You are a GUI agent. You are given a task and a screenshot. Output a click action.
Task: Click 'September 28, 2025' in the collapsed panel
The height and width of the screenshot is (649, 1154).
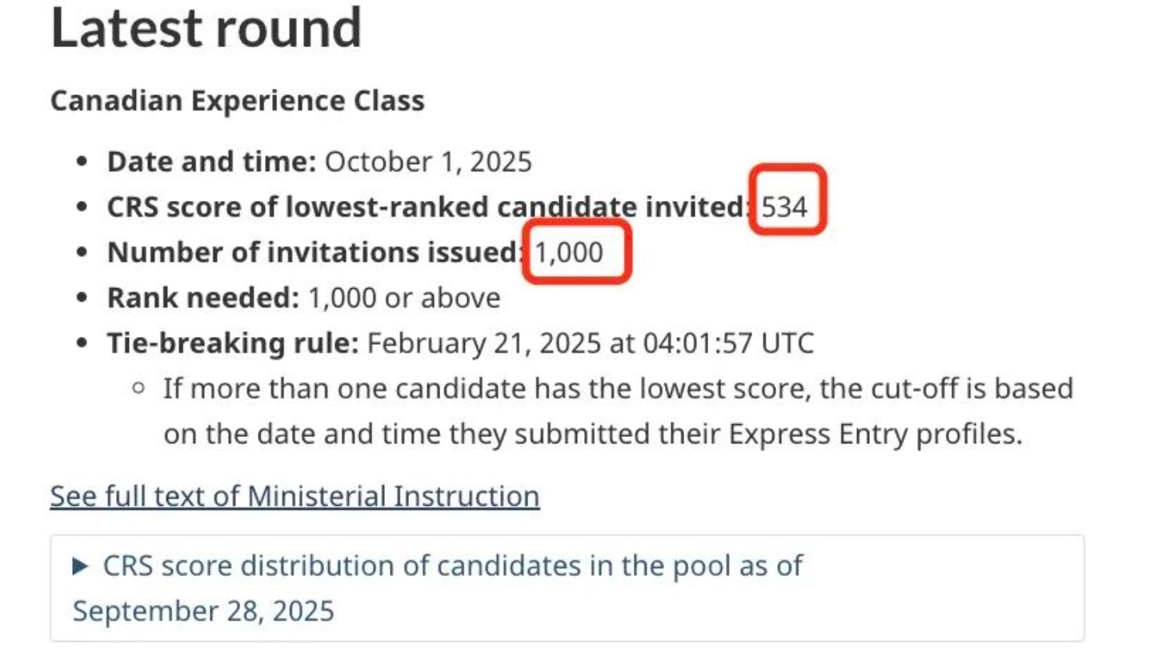click(x=203, y=611)
